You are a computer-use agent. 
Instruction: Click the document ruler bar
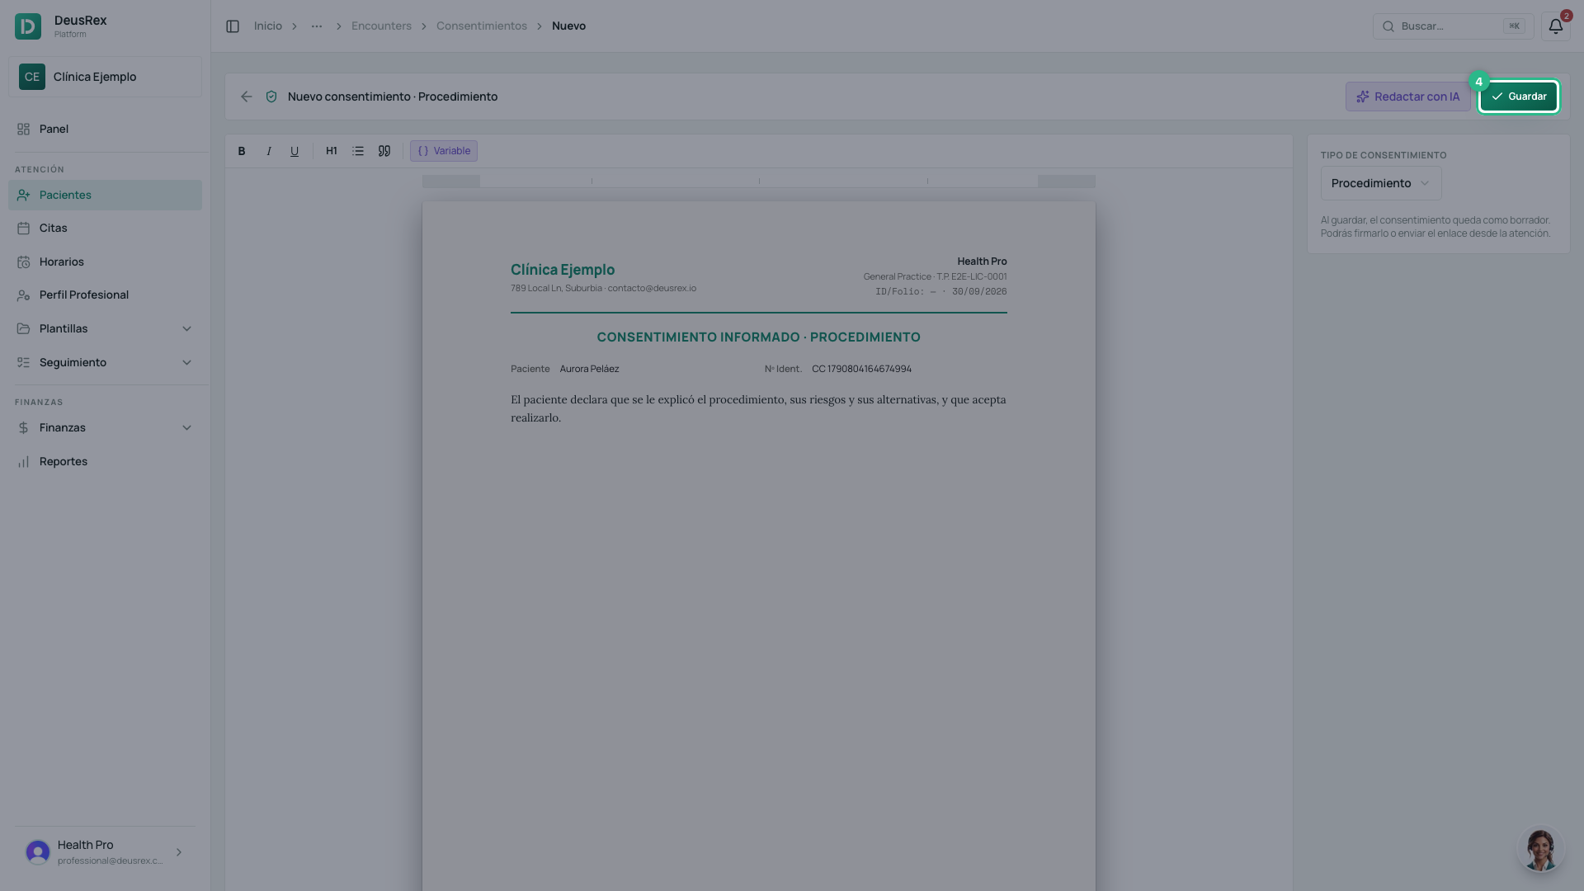759,181
